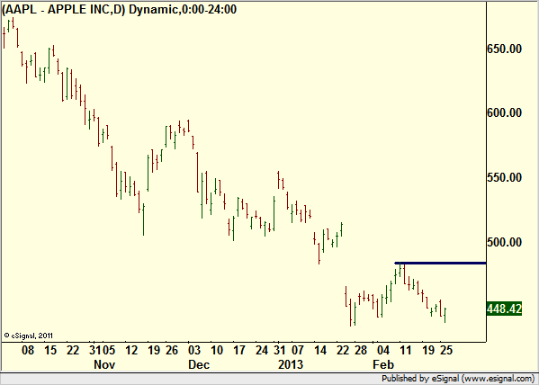The width and height of the screenshot is (539, 385).
Task: Click the 08 date label on axis
Action: (x=28, y=350)
